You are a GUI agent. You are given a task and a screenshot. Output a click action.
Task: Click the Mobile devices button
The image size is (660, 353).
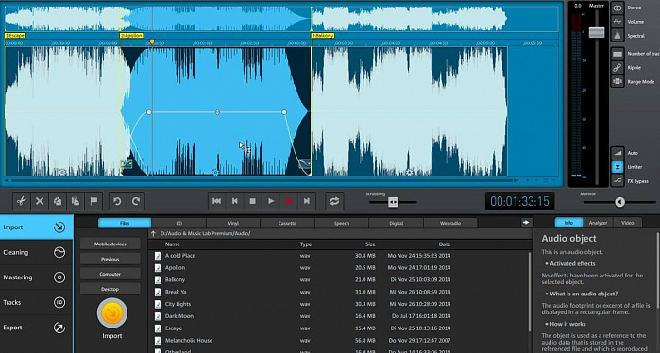110,244
